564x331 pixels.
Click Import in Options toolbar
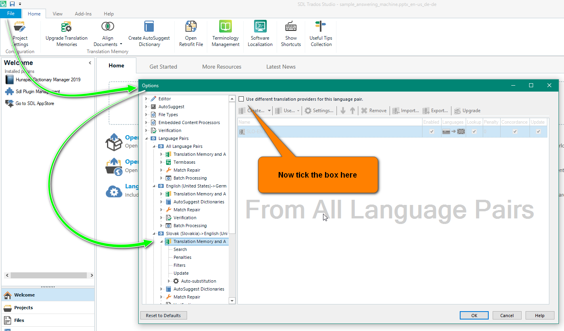coord(405,111)
